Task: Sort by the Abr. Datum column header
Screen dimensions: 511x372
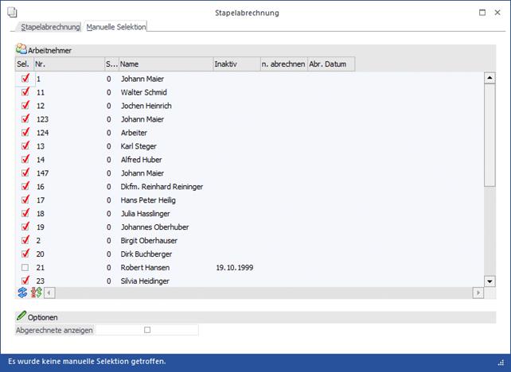Action: coord(330,64)
